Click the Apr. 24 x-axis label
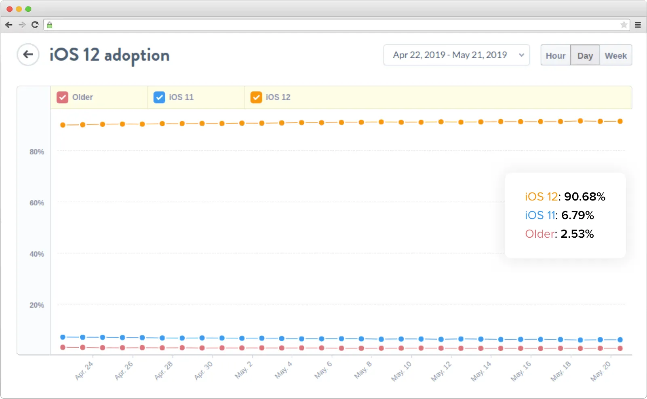 [84, 370]
